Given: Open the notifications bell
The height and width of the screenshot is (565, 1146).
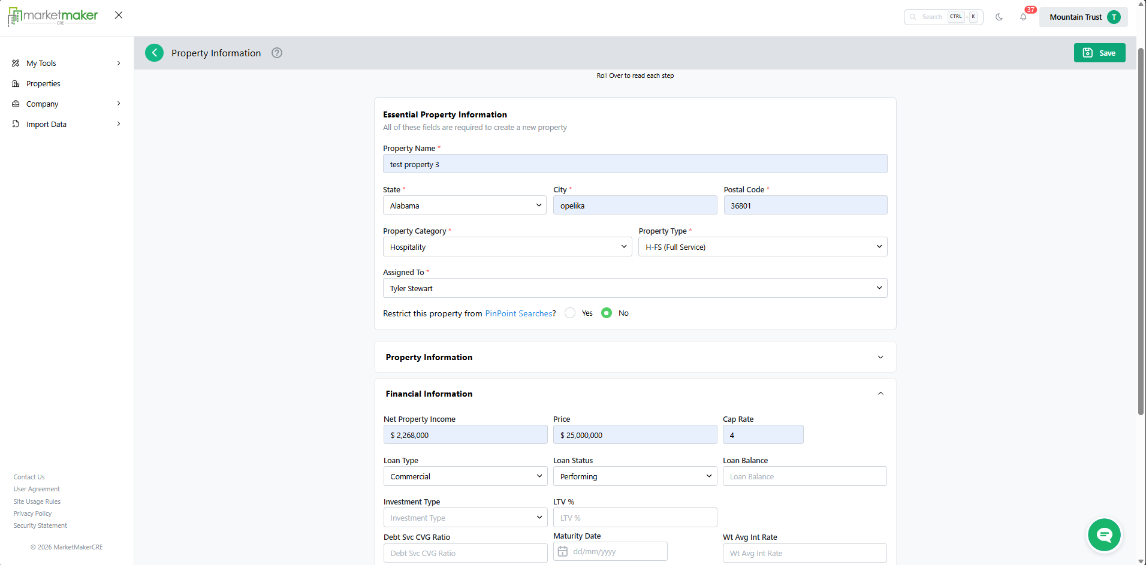Looking at the screenshot, I should click(x=1023, y=17).
